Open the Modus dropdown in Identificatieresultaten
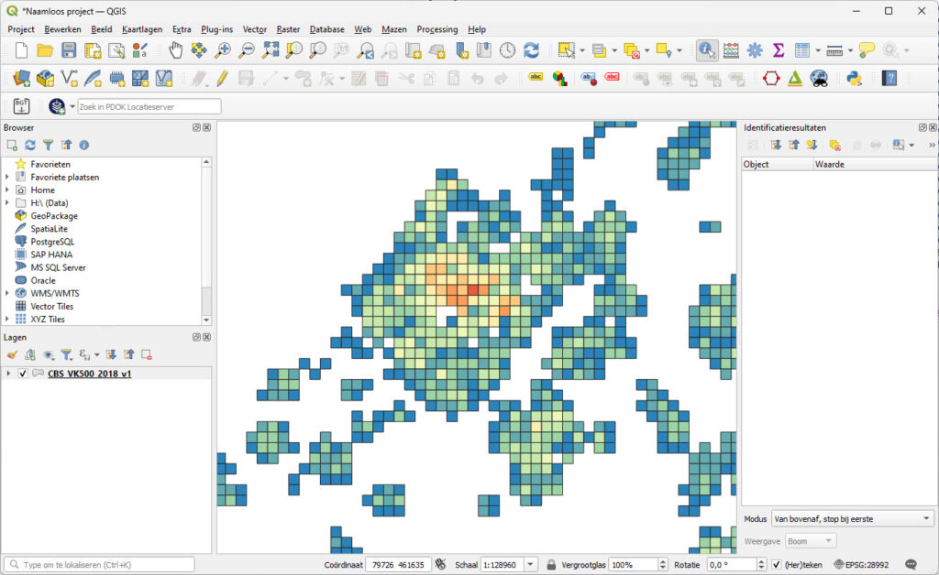This screenshot has width=939, height=575. tap(853, 518)
